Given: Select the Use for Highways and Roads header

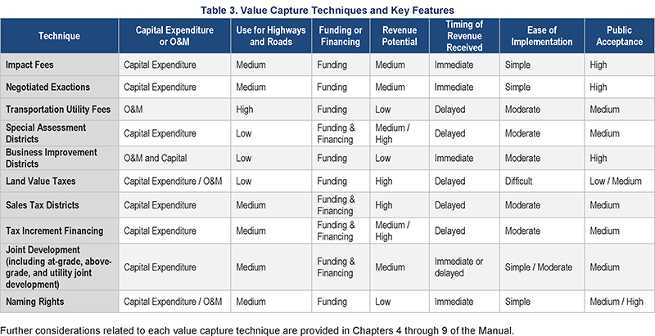Looking at the screenshot, I should (271, 36).
